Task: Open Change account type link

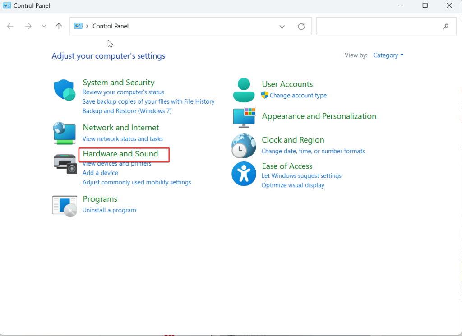Action: (x=298, y=96)
